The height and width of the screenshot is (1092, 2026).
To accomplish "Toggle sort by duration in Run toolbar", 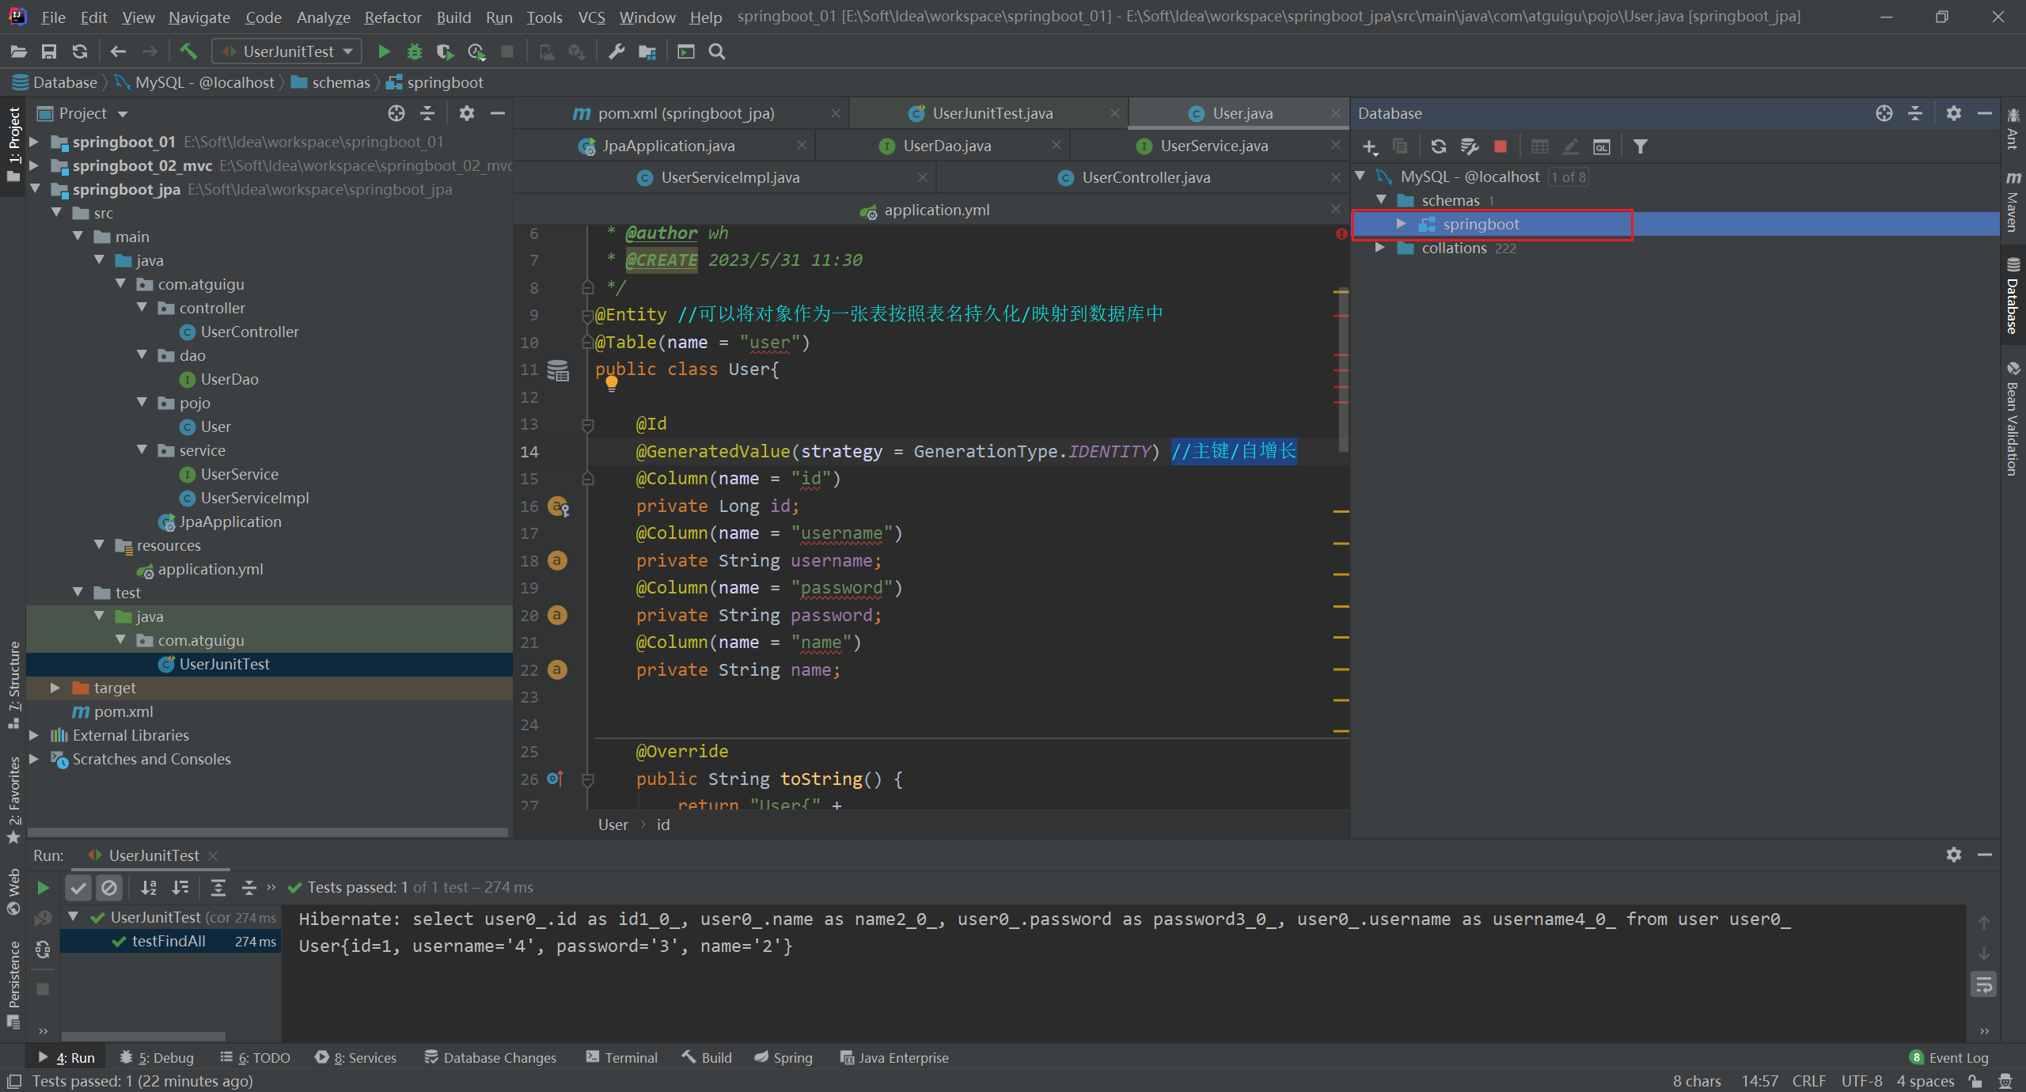I will [180, 888].
